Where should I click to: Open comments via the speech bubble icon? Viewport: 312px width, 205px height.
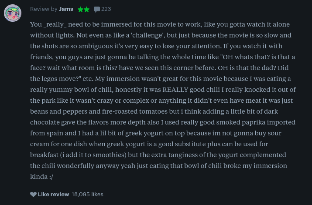point(97,9)
